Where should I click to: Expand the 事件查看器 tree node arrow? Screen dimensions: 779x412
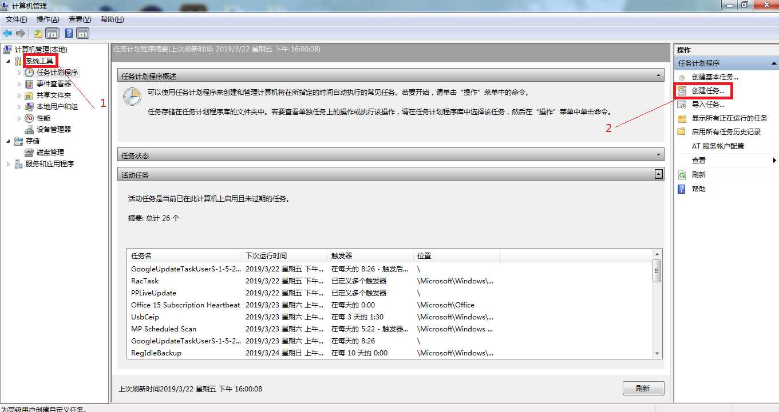pos(19,84)
